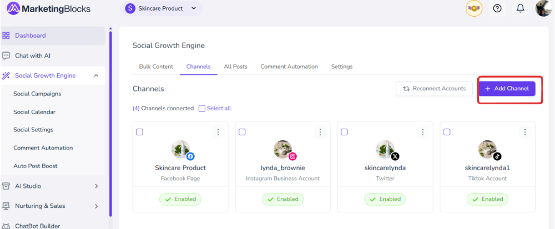Open three-dot menu on skincarelynda1 card

[525, 132]
